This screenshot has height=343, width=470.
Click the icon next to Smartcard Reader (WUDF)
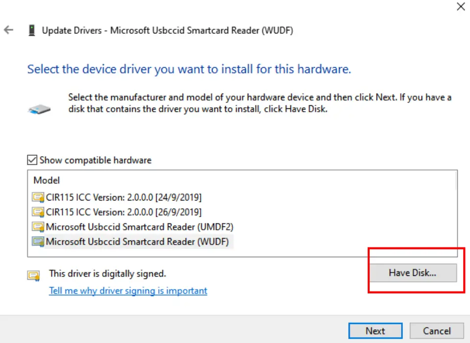click(38, 242)
